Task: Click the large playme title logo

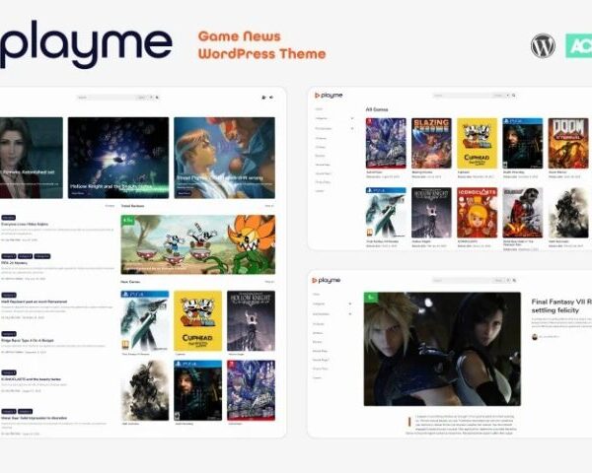Action: [x=86, y=44]
